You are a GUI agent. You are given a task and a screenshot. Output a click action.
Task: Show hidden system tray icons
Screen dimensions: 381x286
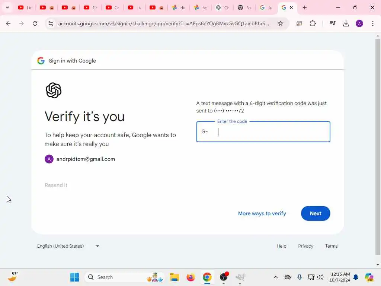276,277
